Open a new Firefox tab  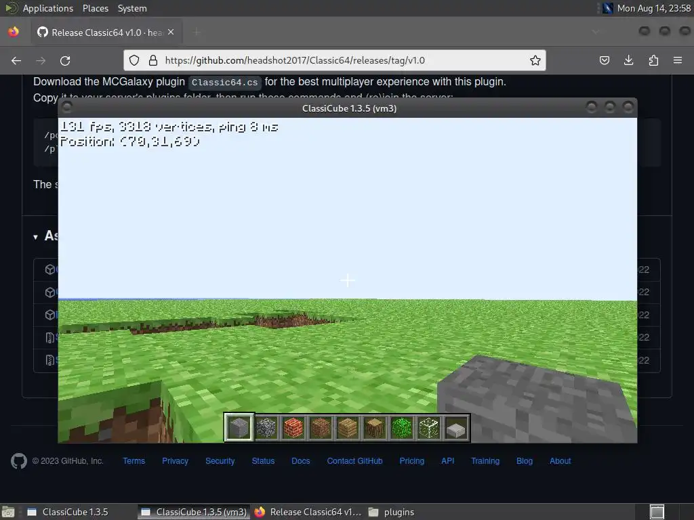coord(197,32)
